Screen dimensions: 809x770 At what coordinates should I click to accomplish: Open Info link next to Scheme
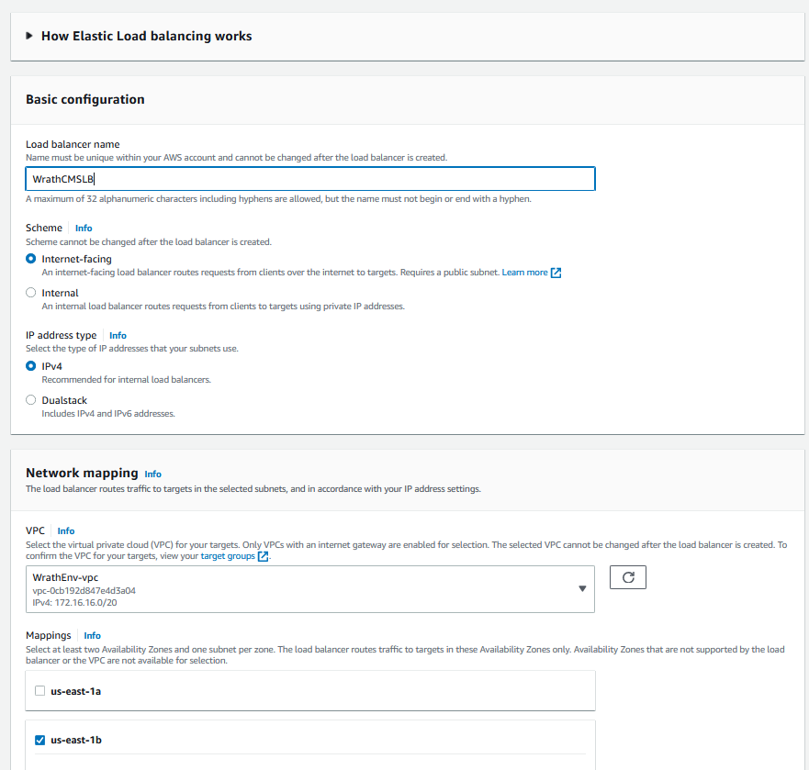click(84, 228)
